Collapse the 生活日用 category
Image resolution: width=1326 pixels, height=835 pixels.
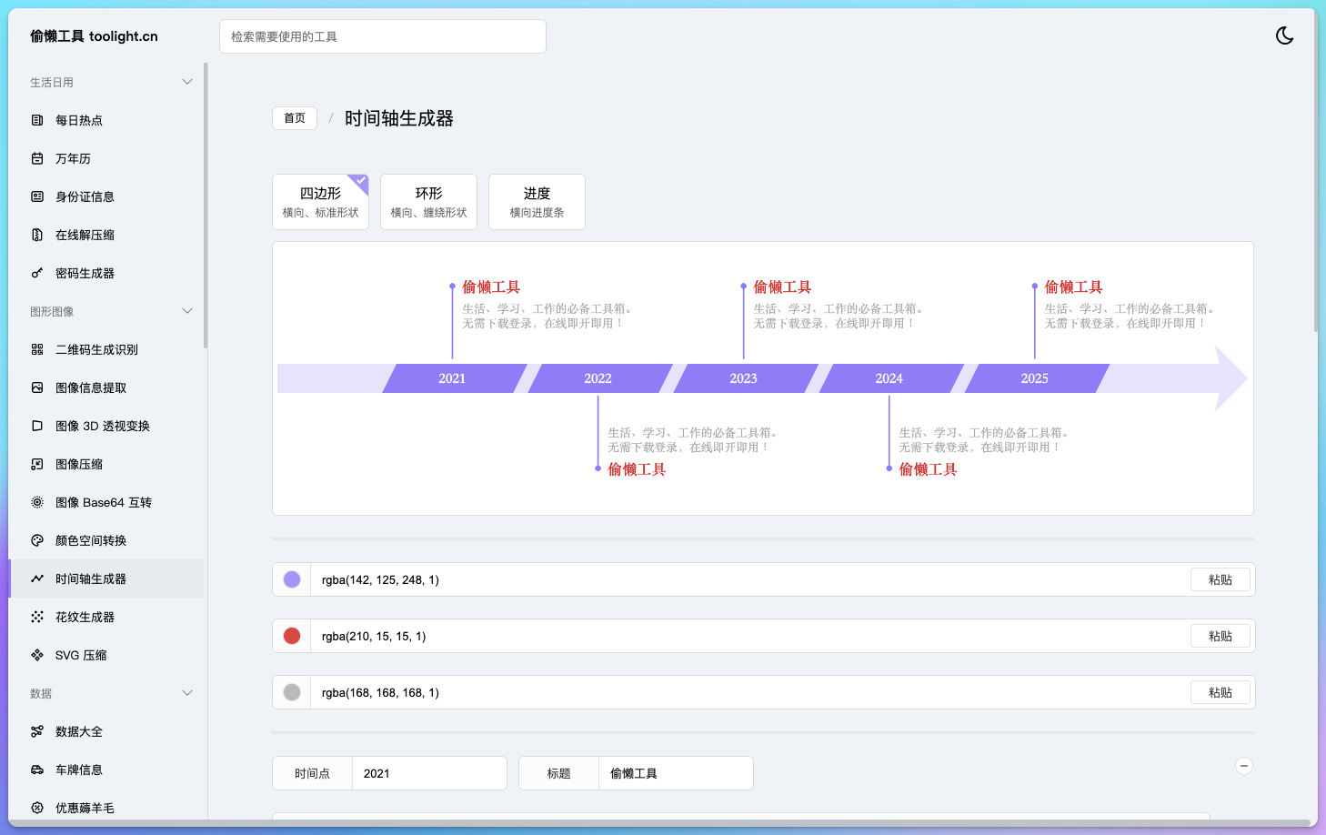[187, 81]
